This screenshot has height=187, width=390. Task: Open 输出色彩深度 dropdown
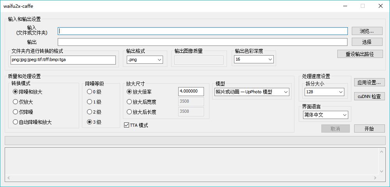point(254,59)
